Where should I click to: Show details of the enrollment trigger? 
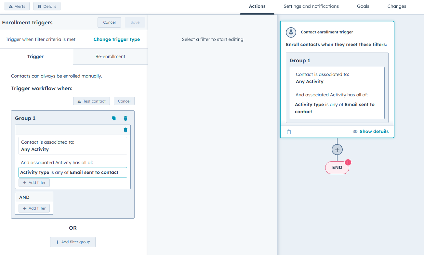tap(371, 131)
